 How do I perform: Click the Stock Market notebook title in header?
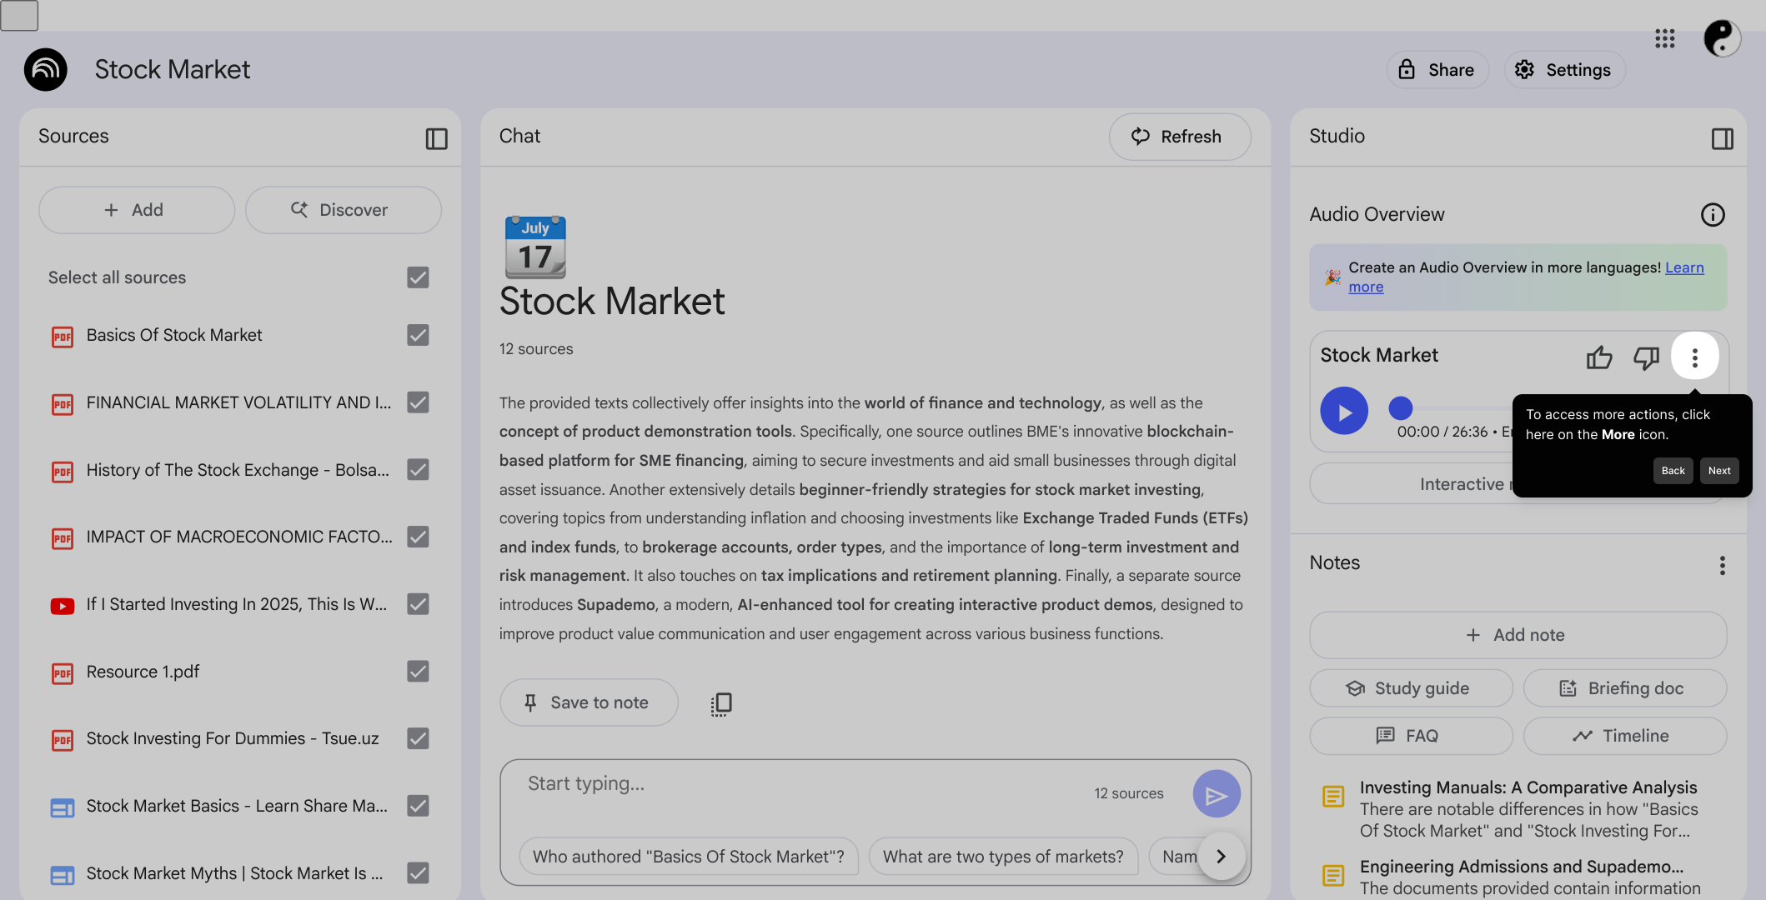point(173,69)
